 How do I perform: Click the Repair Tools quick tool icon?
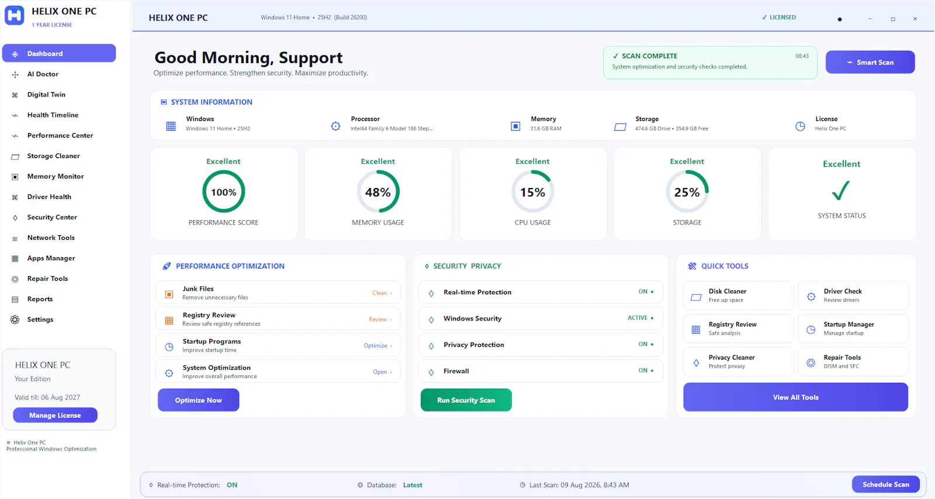811,363
